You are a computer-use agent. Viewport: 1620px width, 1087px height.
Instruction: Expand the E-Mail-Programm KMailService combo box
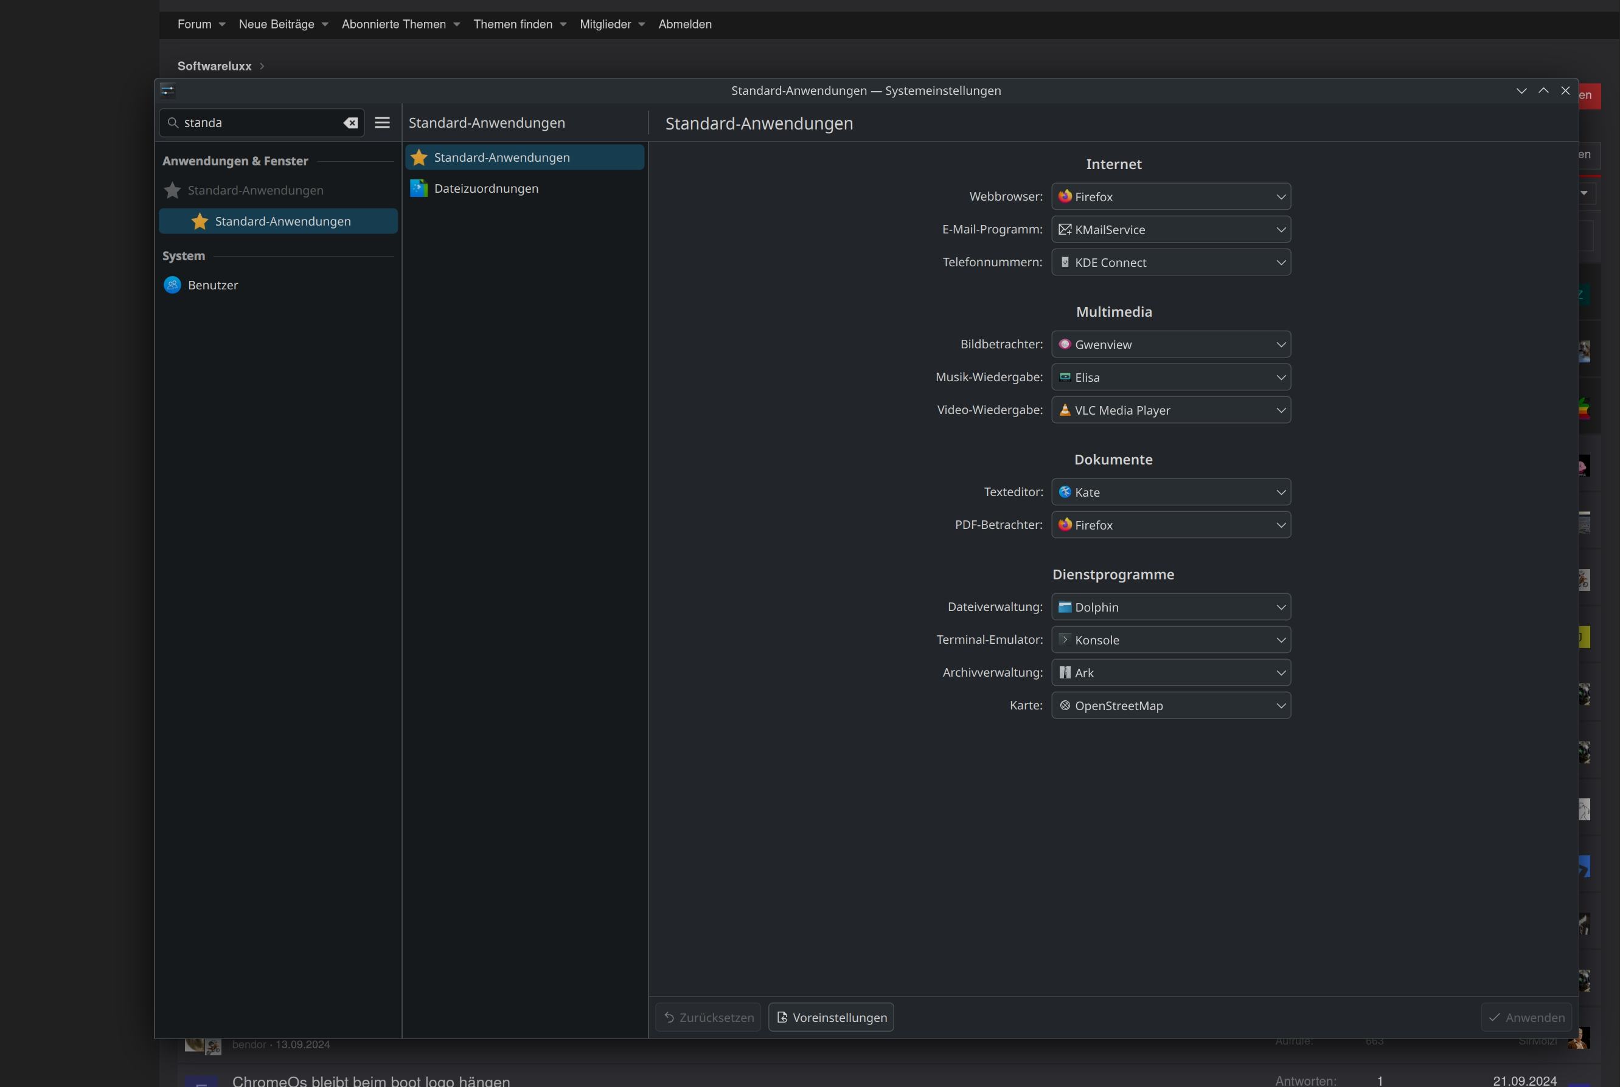1170,229
